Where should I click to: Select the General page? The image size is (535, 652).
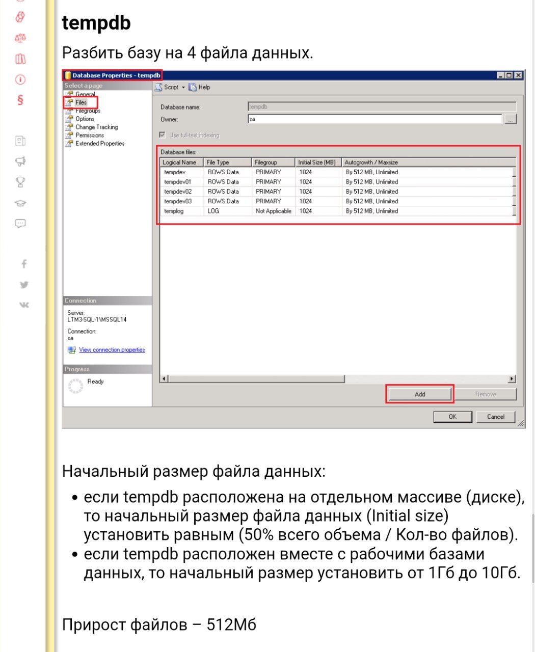click(85, 94)
